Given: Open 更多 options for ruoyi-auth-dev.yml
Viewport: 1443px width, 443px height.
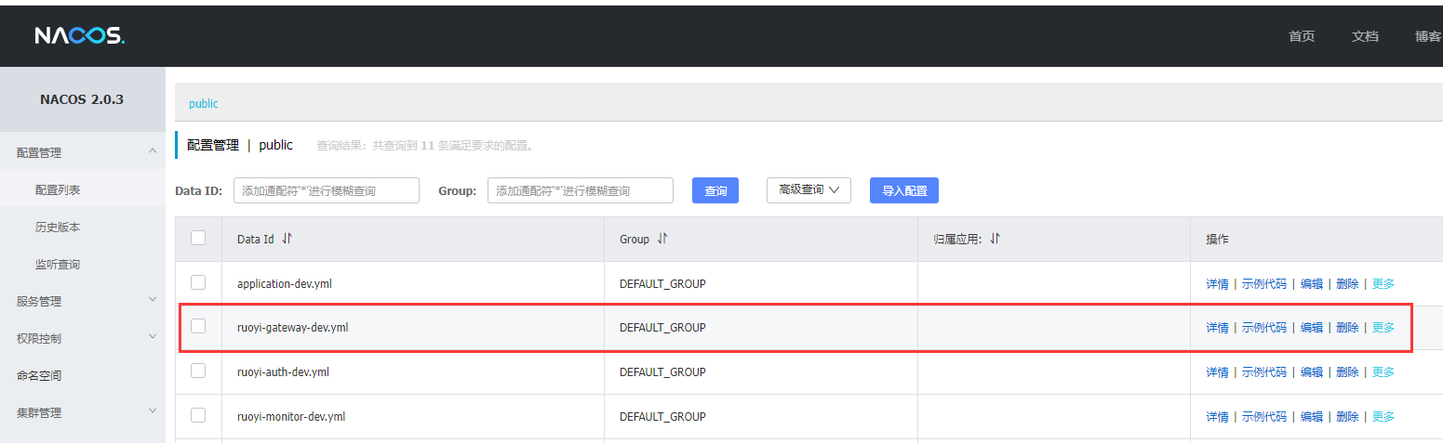Looking at the screenshot, I should (1383, 372).
